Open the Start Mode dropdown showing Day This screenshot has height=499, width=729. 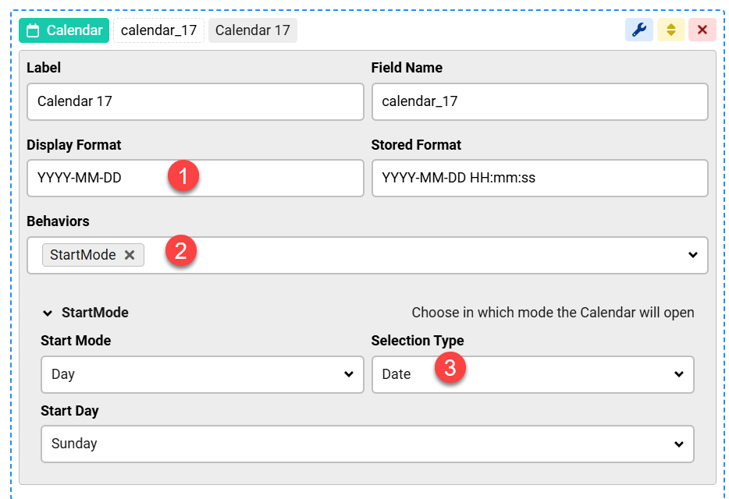pyautogui.click(x=201, y=374)
